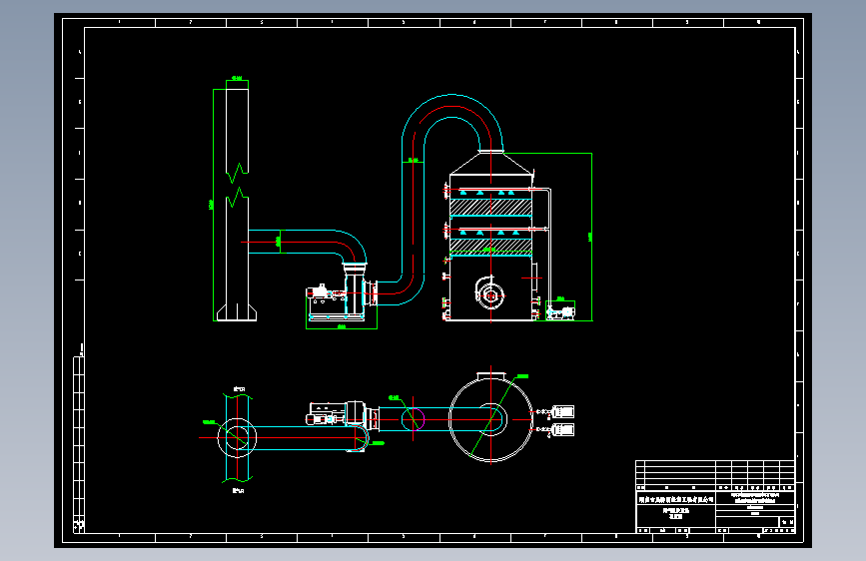Select the chimney base support at the bottom
Image resolution: width=866 pixels, height=561 pixels.
[x=237, y=312]
